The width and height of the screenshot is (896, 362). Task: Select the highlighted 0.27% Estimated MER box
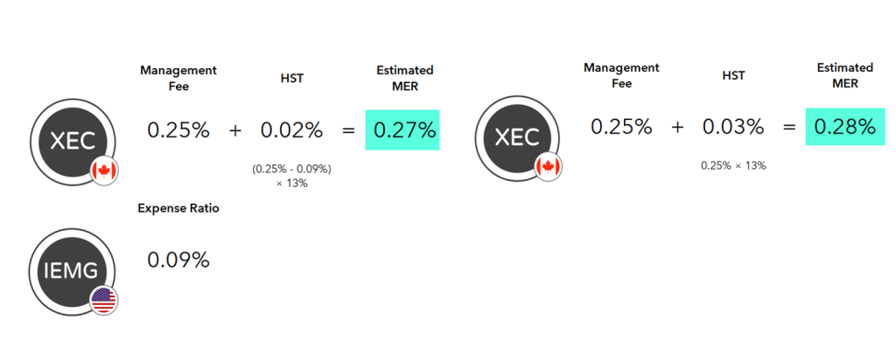point(402,130)
